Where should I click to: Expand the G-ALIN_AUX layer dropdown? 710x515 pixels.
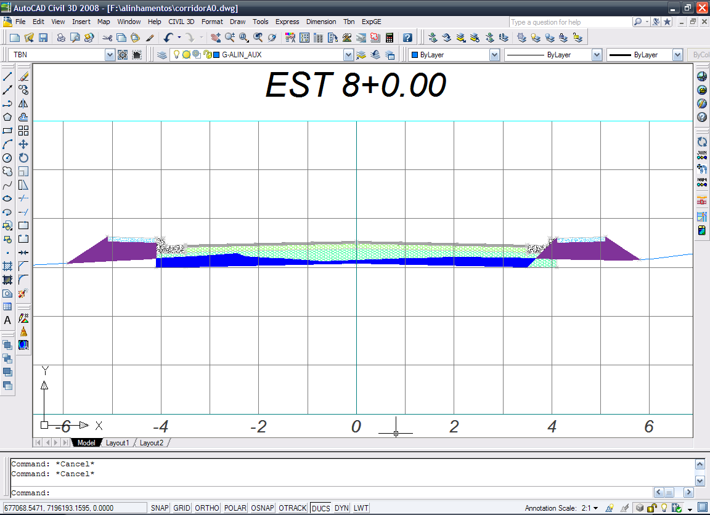[x=348, y=55]
